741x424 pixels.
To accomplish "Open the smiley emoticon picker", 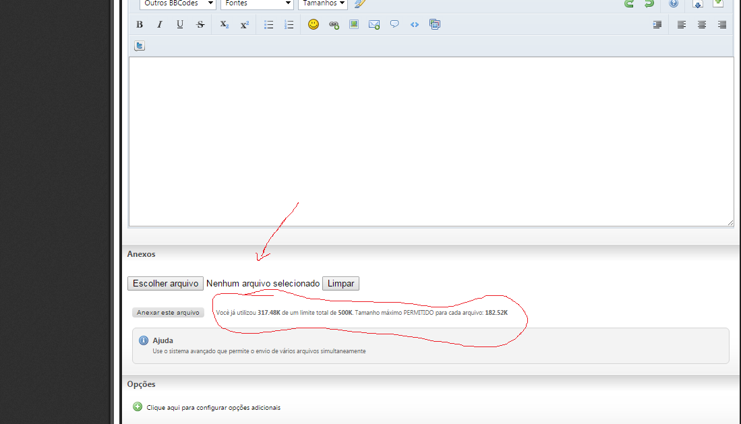I will click(x=314, y=24).
